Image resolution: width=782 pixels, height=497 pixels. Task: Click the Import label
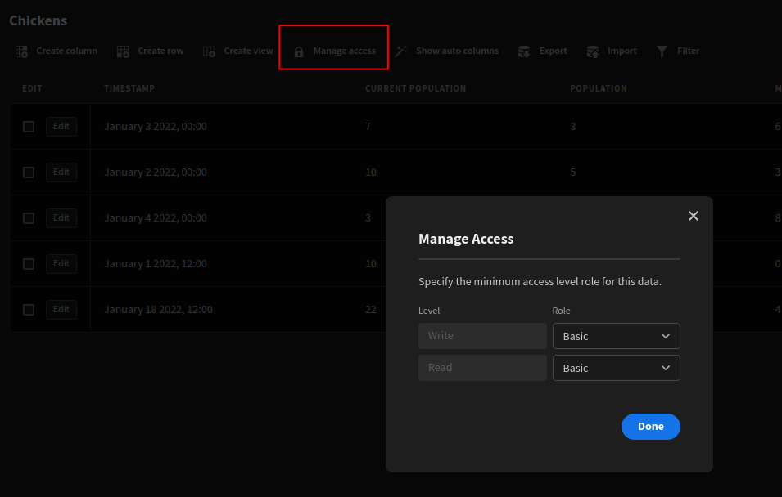[622, 51]
